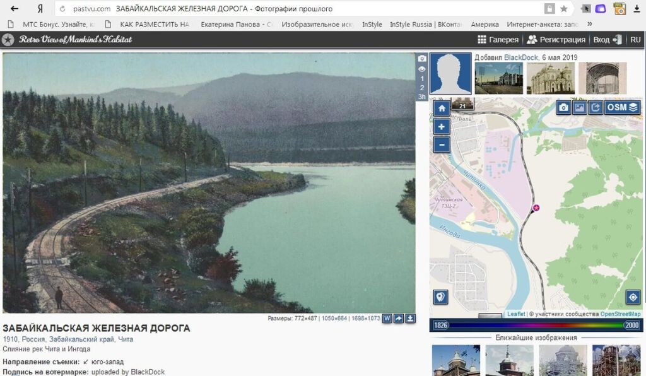
Task: Open BlackDock user profile link
Action: coord(521,57)
